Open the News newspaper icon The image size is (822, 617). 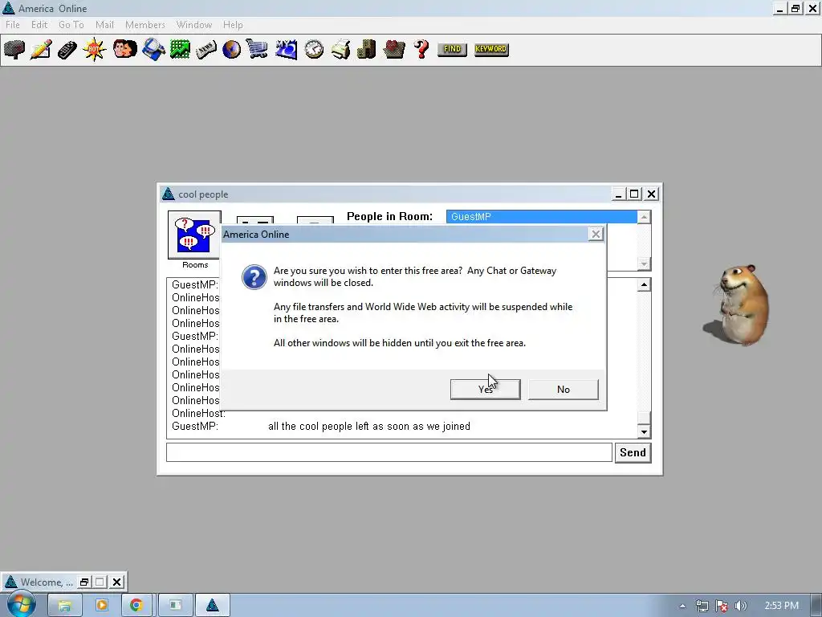206,50
